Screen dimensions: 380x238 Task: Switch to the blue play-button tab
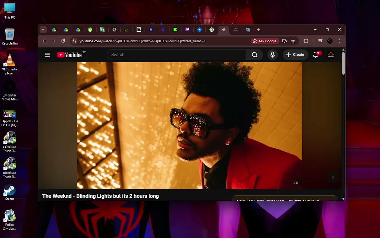[200, 30]
